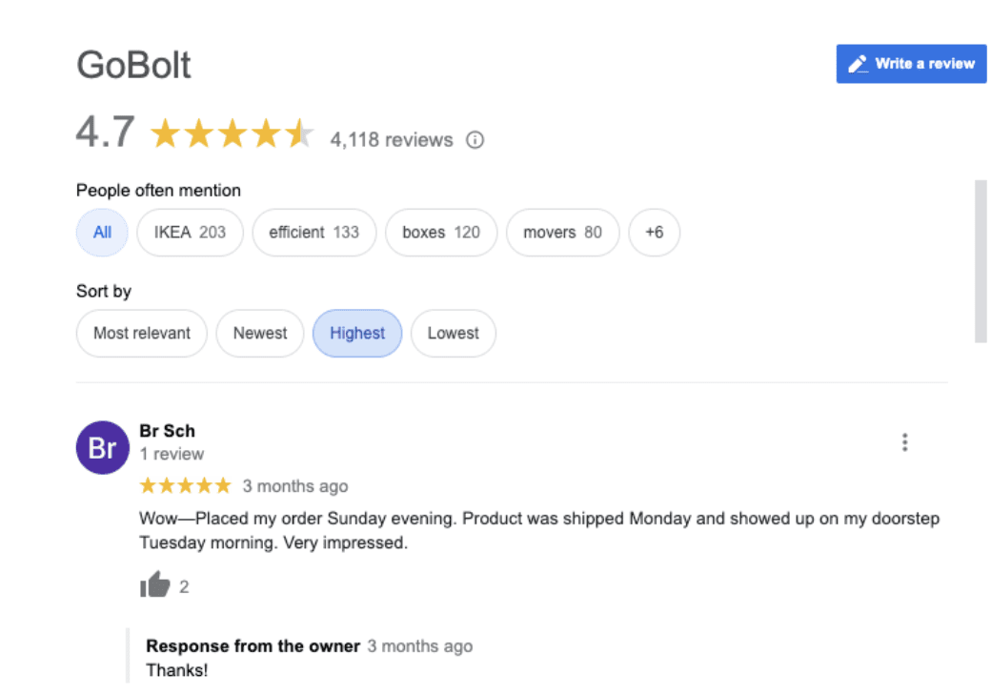Enable the Most relevant sort filter
Screen dimensions: 991x695
coord(141,333)
